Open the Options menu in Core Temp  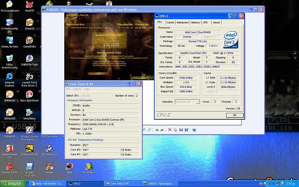77,89
